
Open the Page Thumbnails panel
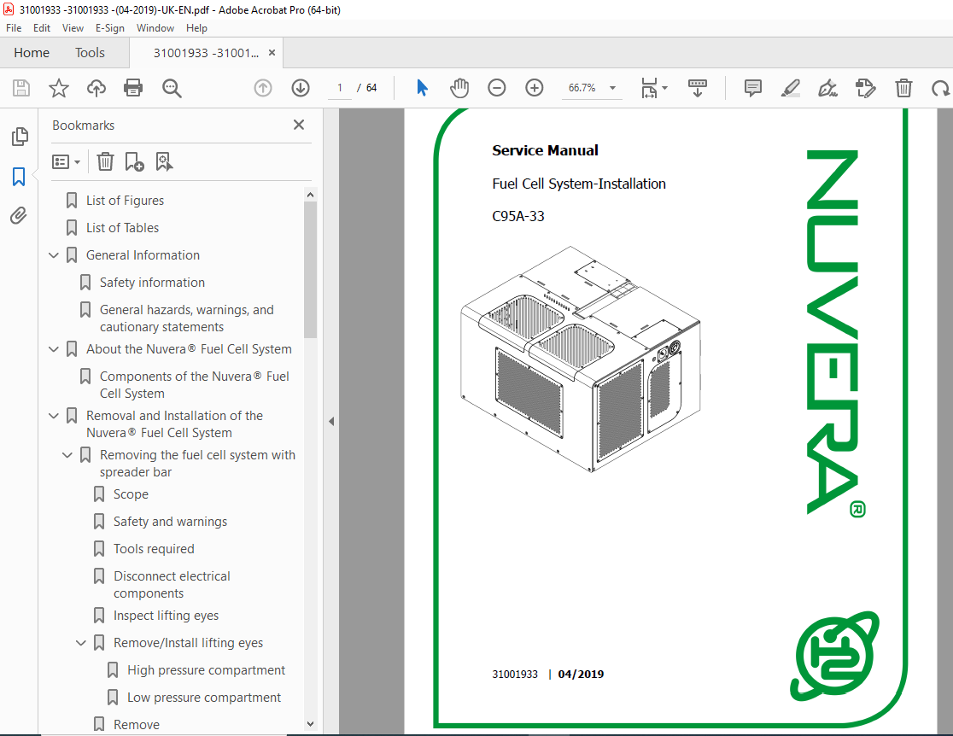click(20, 137)
